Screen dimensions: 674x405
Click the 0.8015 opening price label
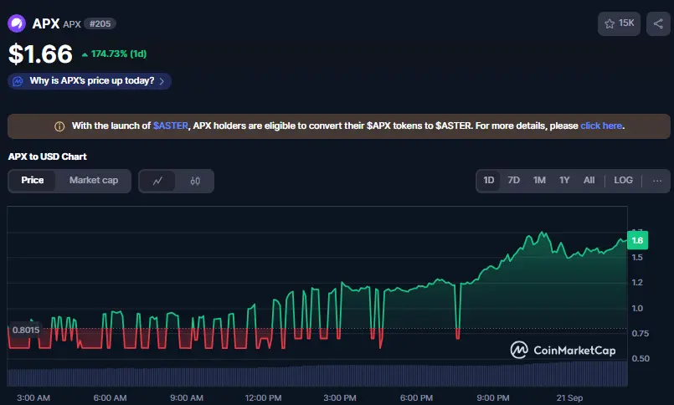coord(26,330)
